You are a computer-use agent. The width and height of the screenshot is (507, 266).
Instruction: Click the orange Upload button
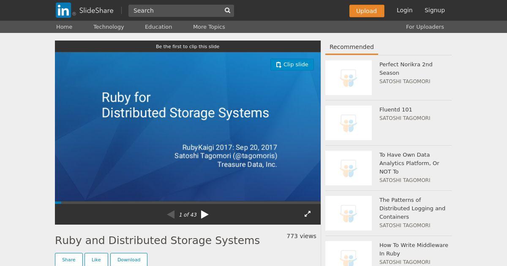click(x=367, y=11)
